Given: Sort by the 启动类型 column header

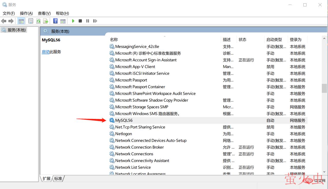Looking at the screenshot, I should [x=274, y=40].
